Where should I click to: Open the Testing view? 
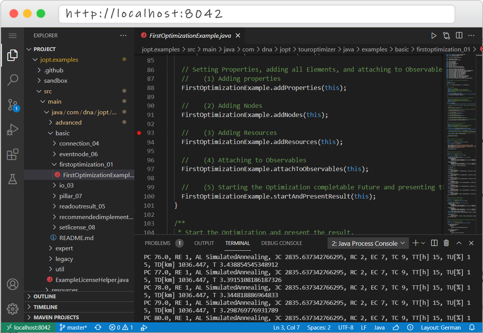(x=13, y=179)
